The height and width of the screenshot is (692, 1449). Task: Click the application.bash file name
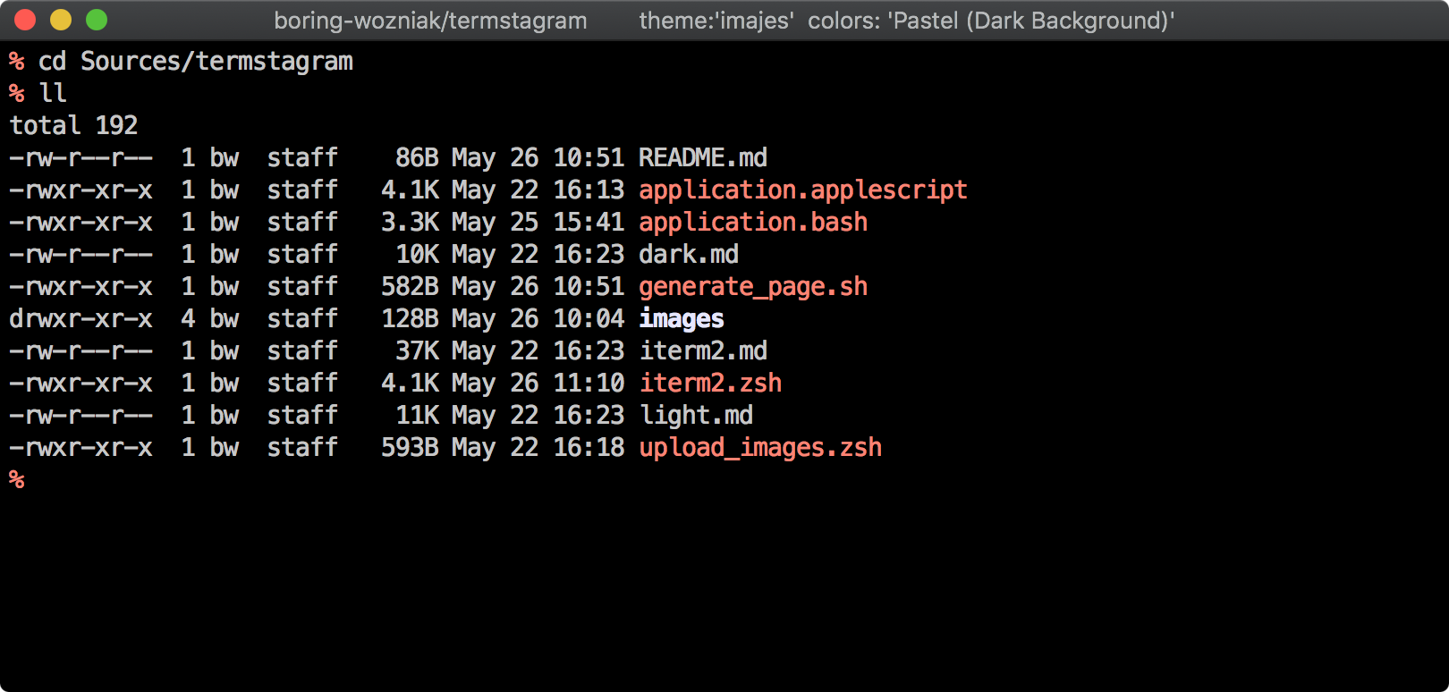click(752, 223)
